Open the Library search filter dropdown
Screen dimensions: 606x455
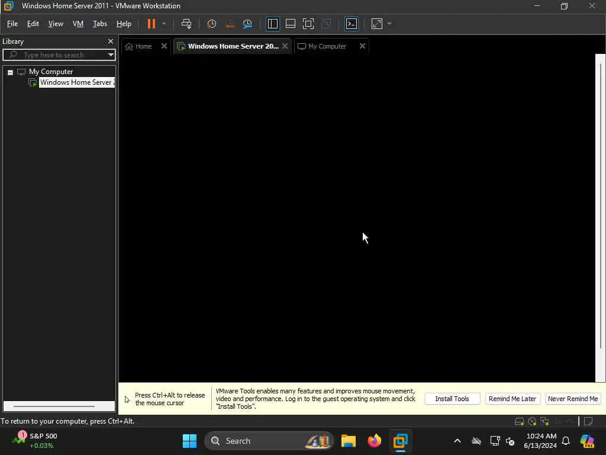pos(111,55)
